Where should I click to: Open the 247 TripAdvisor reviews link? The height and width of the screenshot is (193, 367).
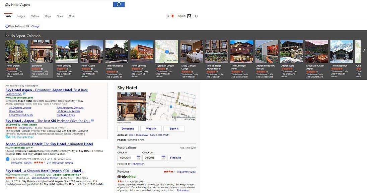point(60,163)
